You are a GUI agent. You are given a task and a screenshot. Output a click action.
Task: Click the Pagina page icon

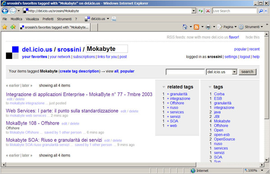[x=220, y=27]
